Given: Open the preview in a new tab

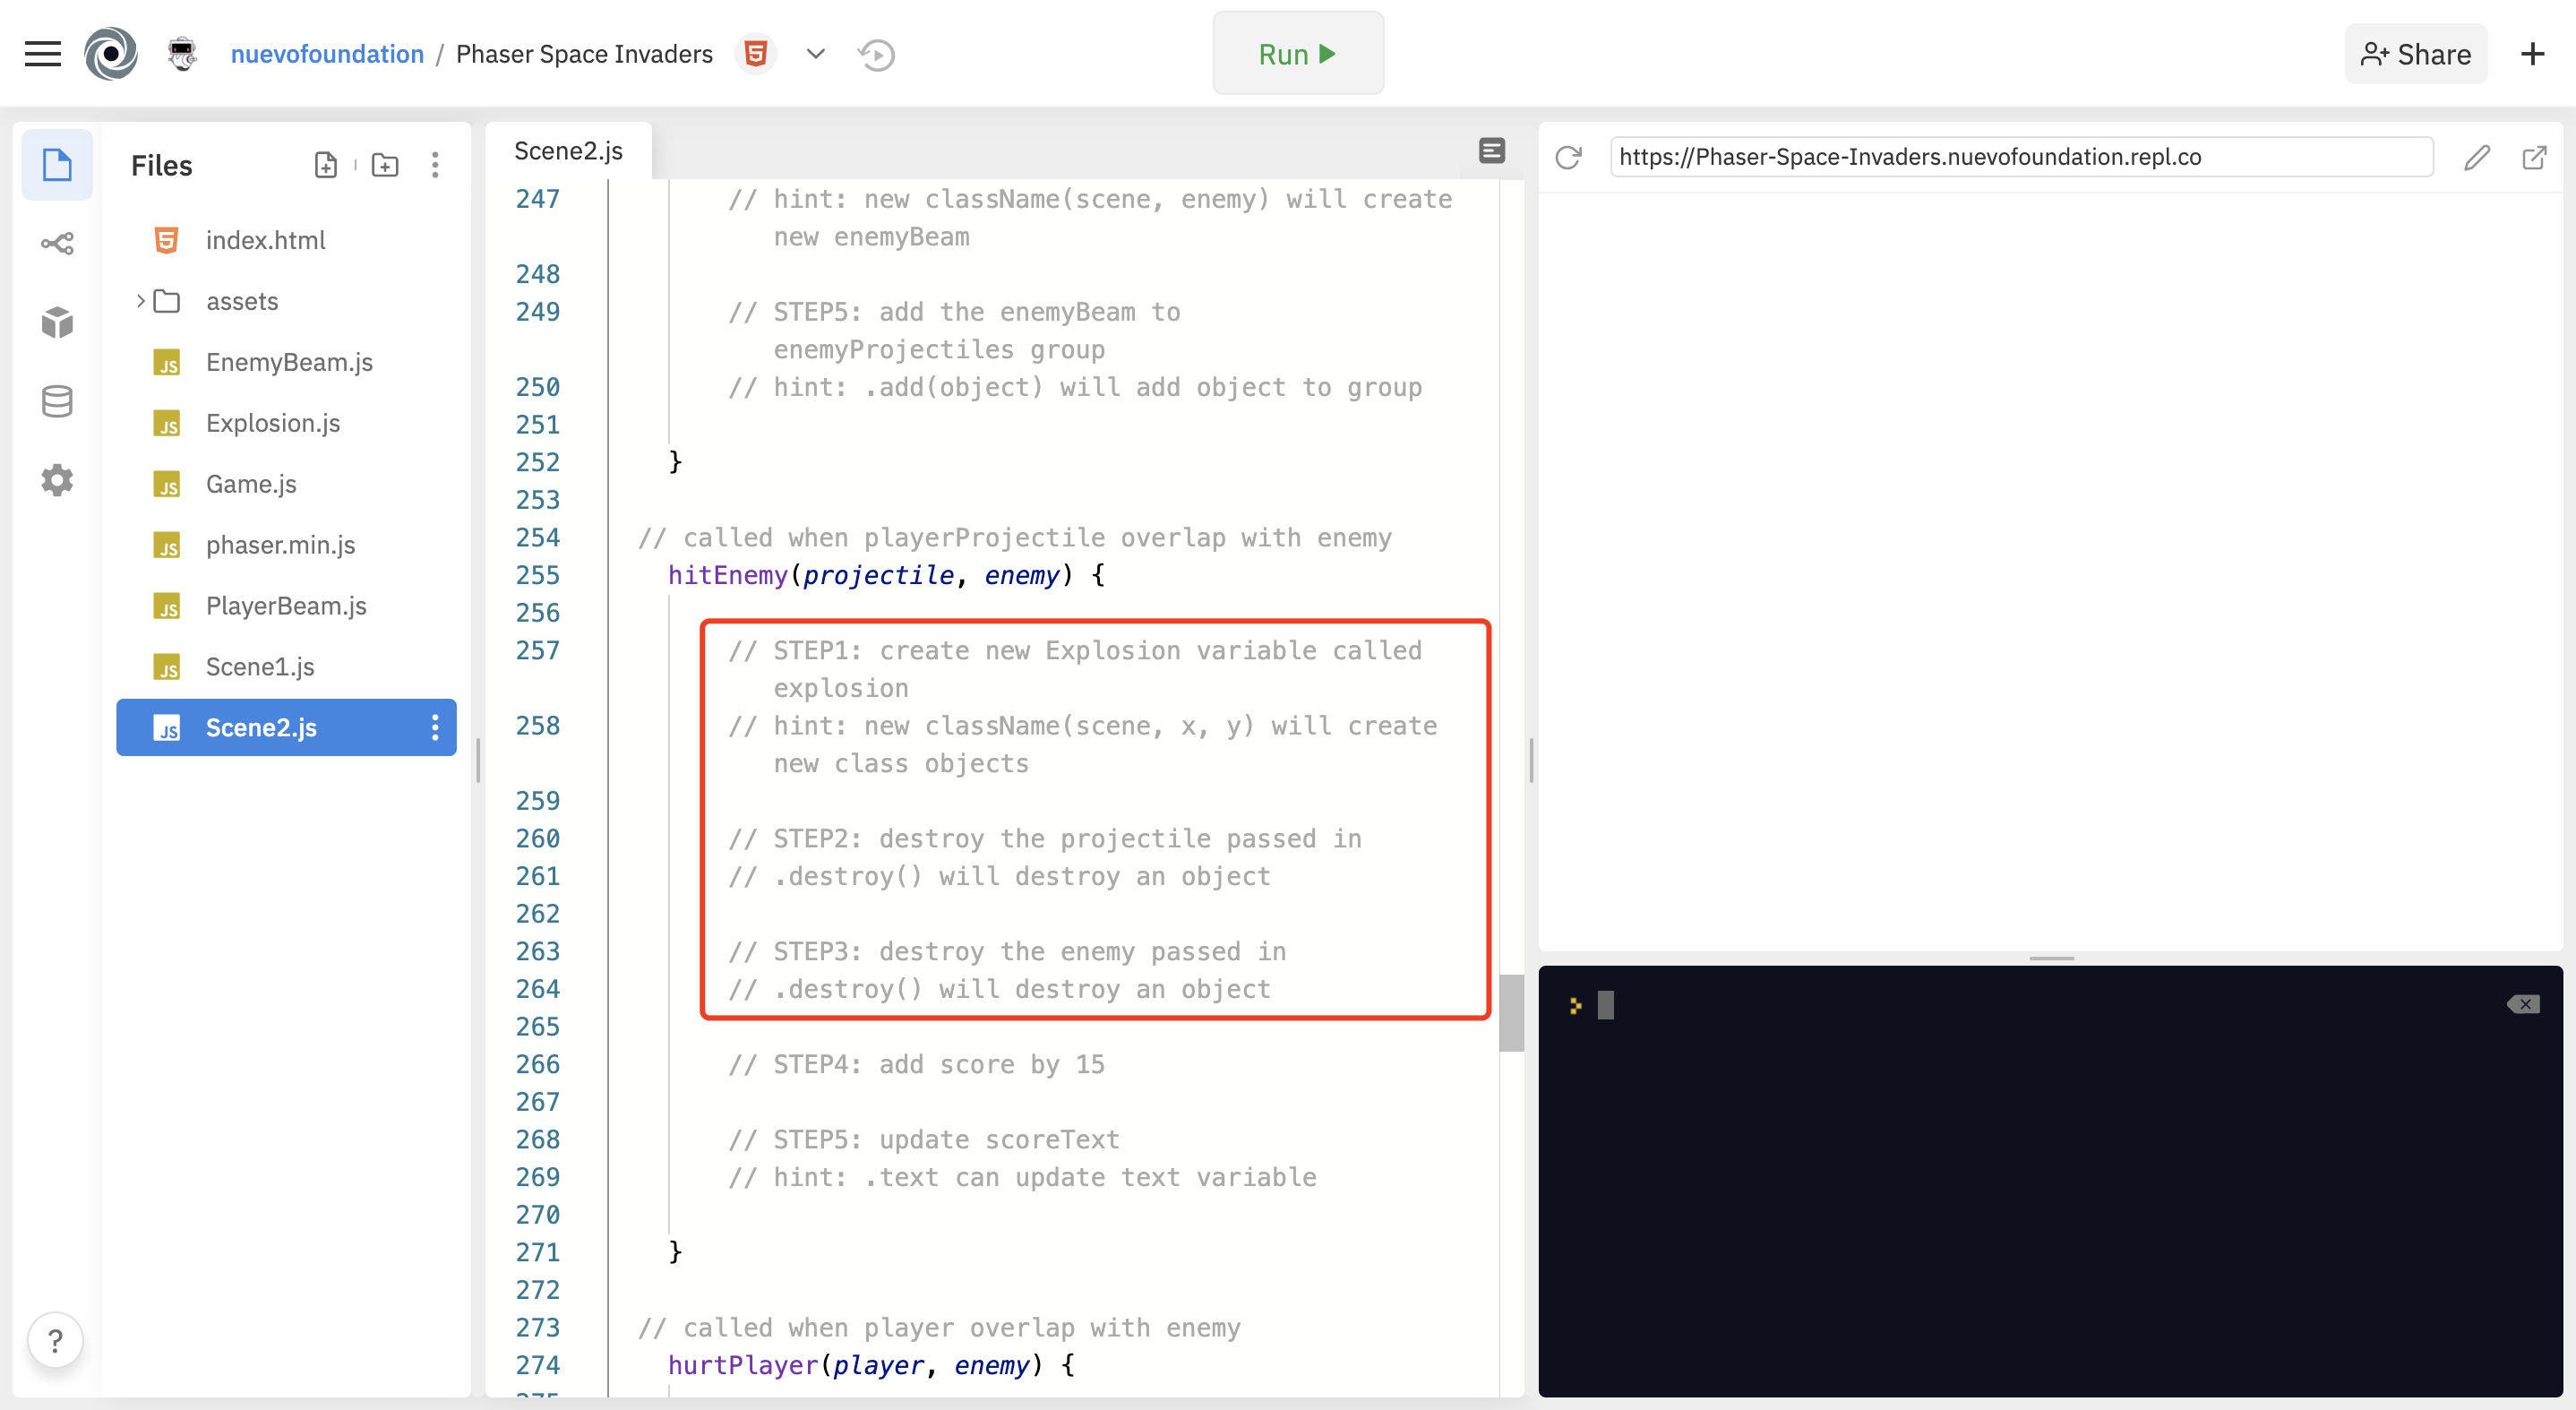Looking at the screenshot, I should point(2534,157).
